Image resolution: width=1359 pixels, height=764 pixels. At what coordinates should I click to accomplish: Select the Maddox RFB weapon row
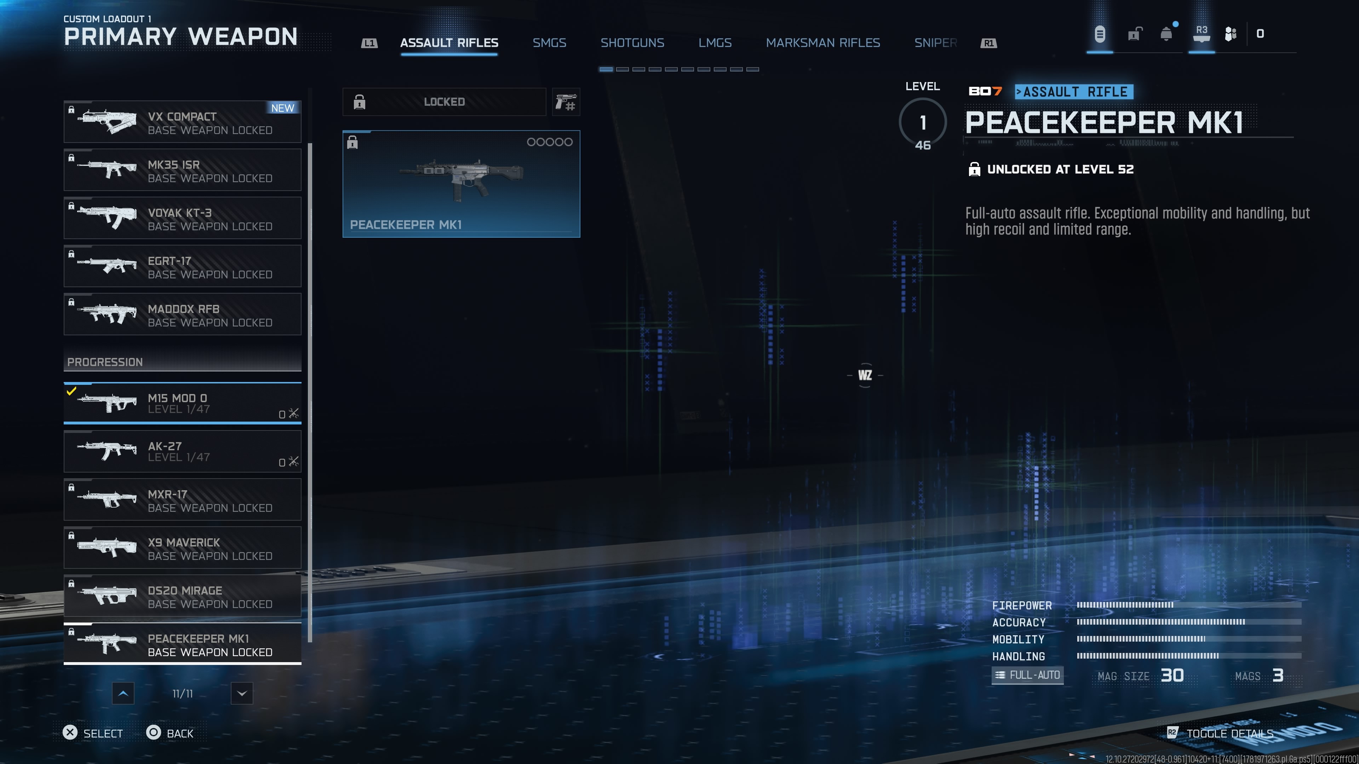click(183, 314)
